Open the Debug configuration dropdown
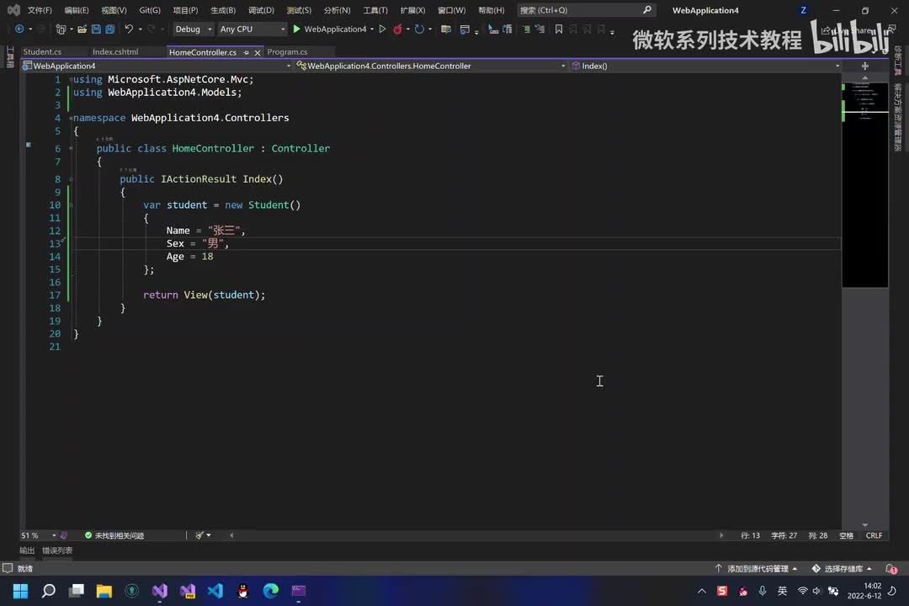This screenshot has width=909, height=606. 194,29
